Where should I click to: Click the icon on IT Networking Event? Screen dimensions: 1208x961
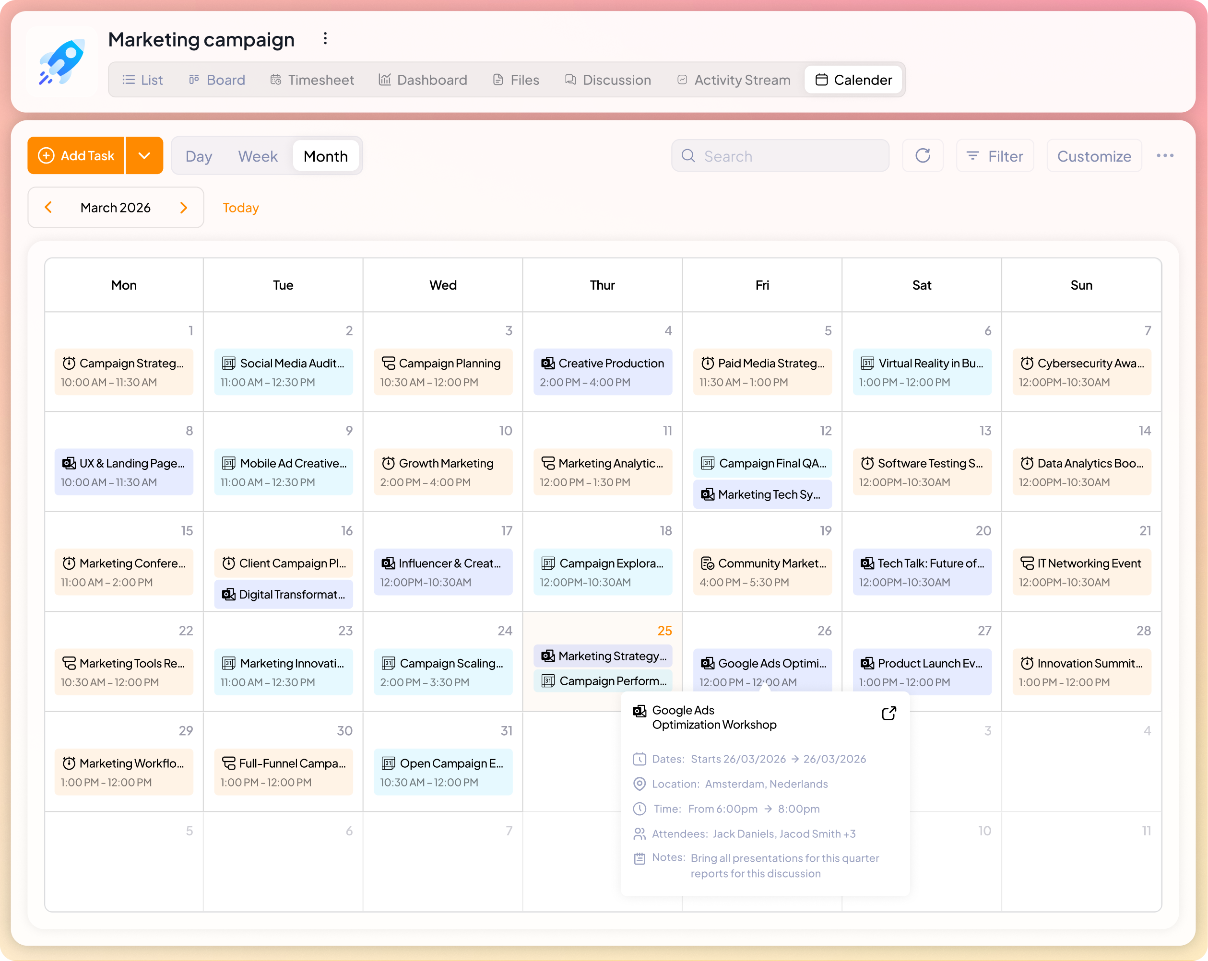tap(1027, 563)
